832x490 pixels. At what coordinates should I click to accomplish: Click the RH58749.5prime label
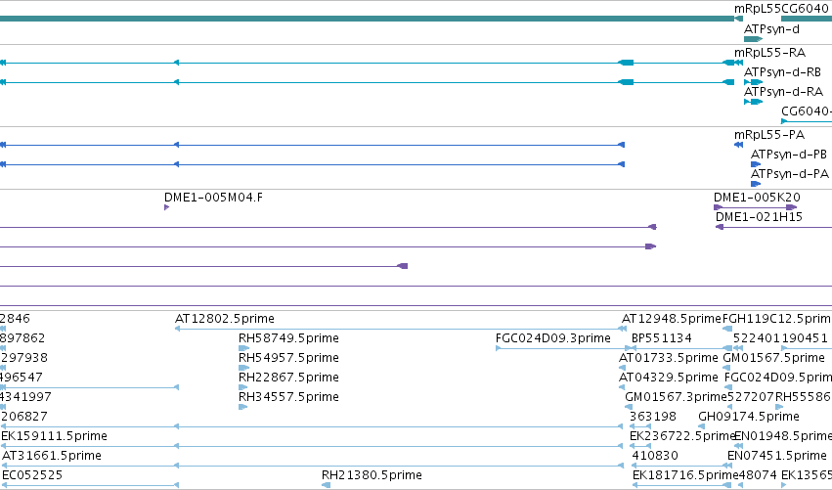click(x=288, y=338)
